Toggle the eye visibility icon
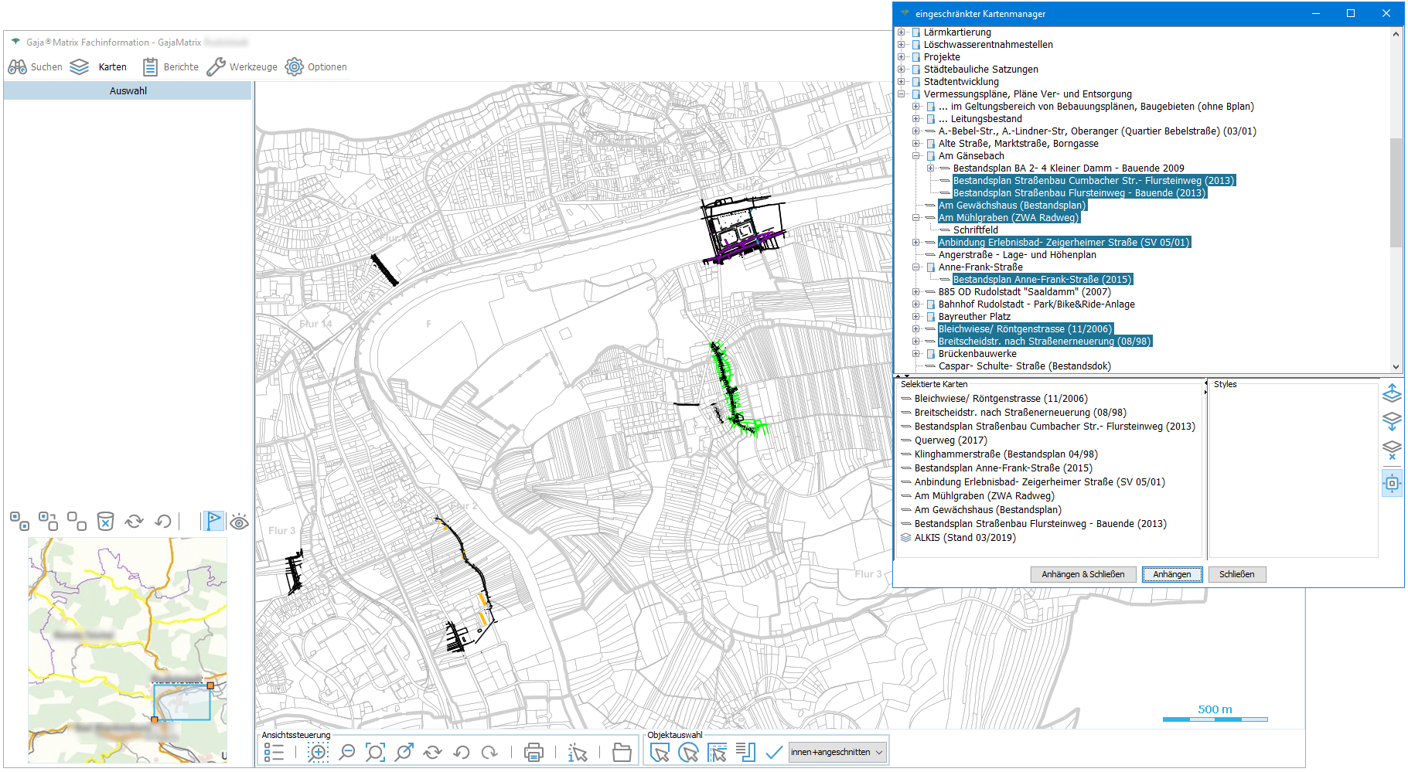The image size is (1408, 772). 240,522
